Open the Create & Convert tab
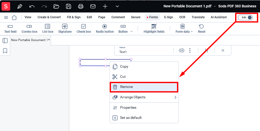 point(49,17)
